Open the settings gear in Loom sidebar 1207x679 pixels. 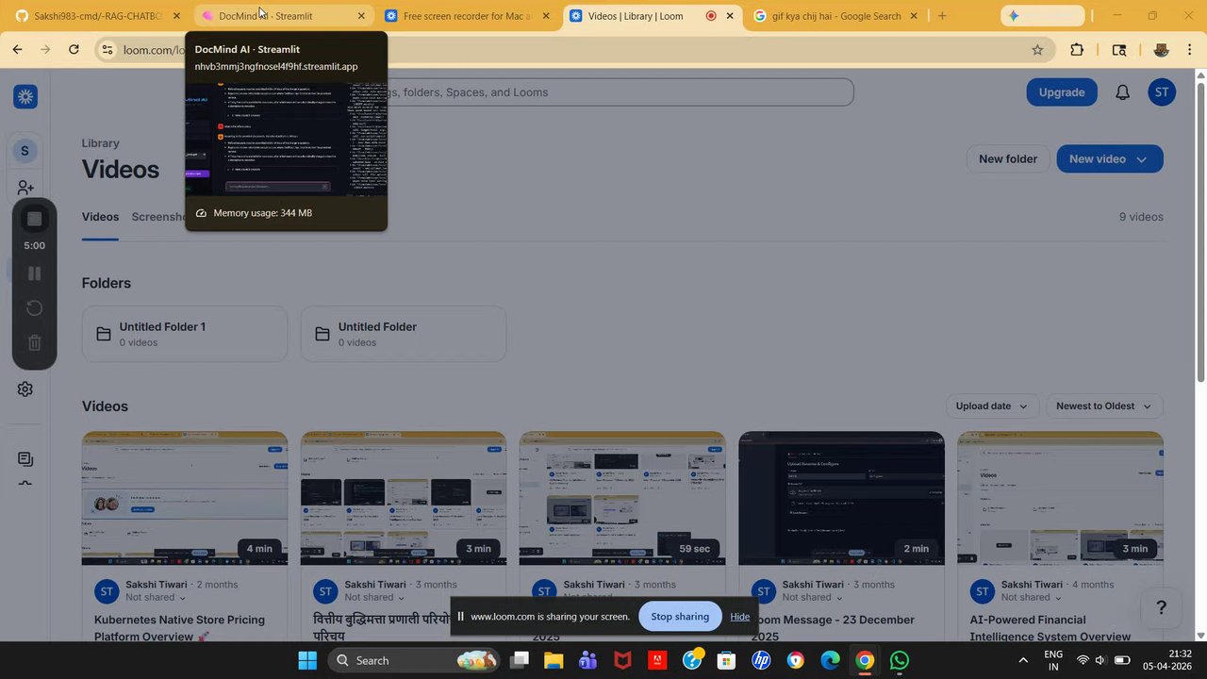coord(25,389)
